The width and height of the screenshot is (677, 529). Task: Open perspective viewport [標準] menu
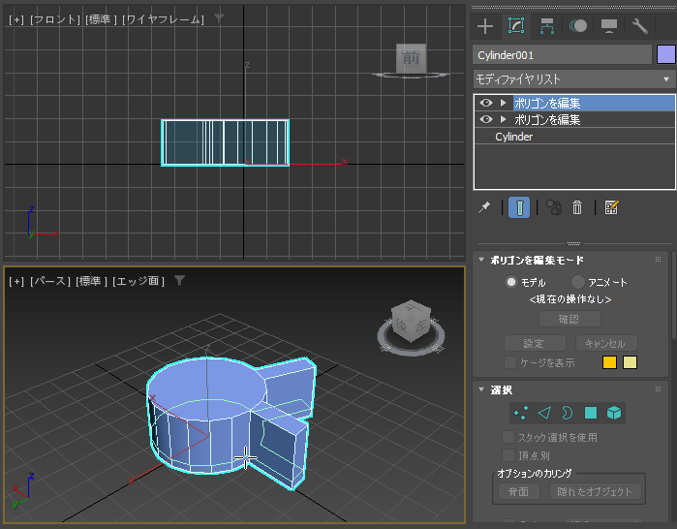[x=91, y=281]
